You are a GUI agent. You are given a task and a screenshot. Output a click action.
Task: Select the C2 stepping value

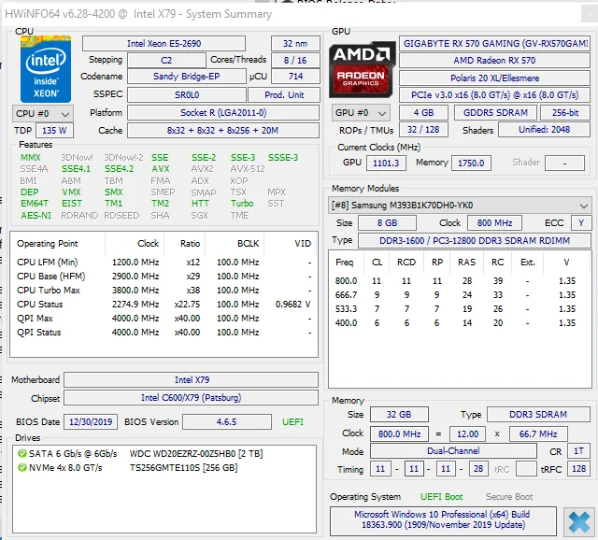point(166,60)
